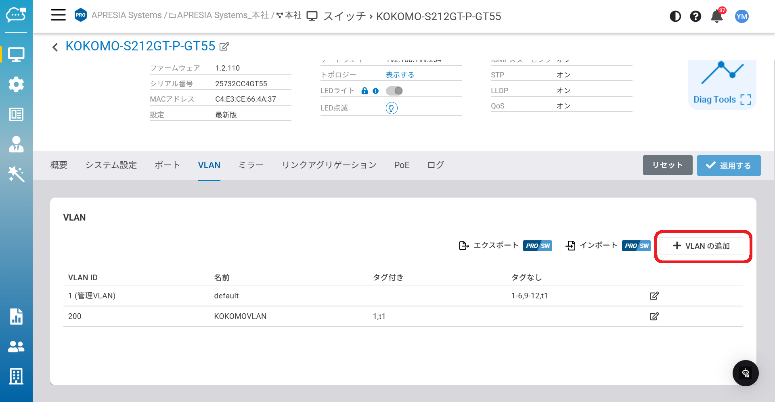Go back using the left chevron
775x402 pixels.
(x=55, y=47)
